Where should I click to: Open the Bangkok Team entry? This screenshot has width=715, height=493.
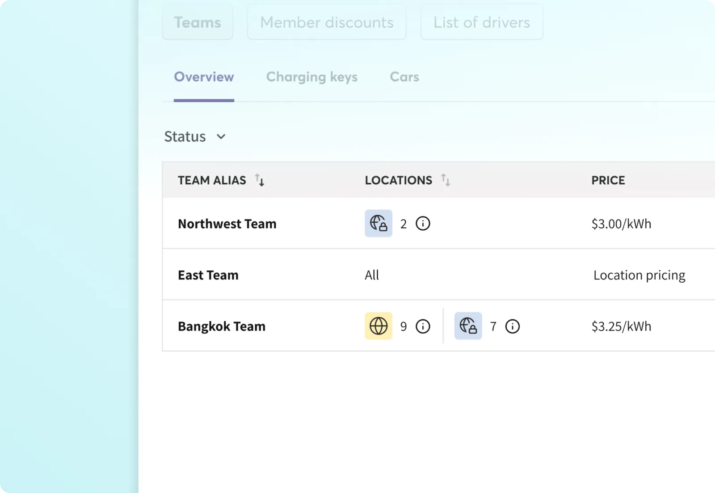(221, 326)
